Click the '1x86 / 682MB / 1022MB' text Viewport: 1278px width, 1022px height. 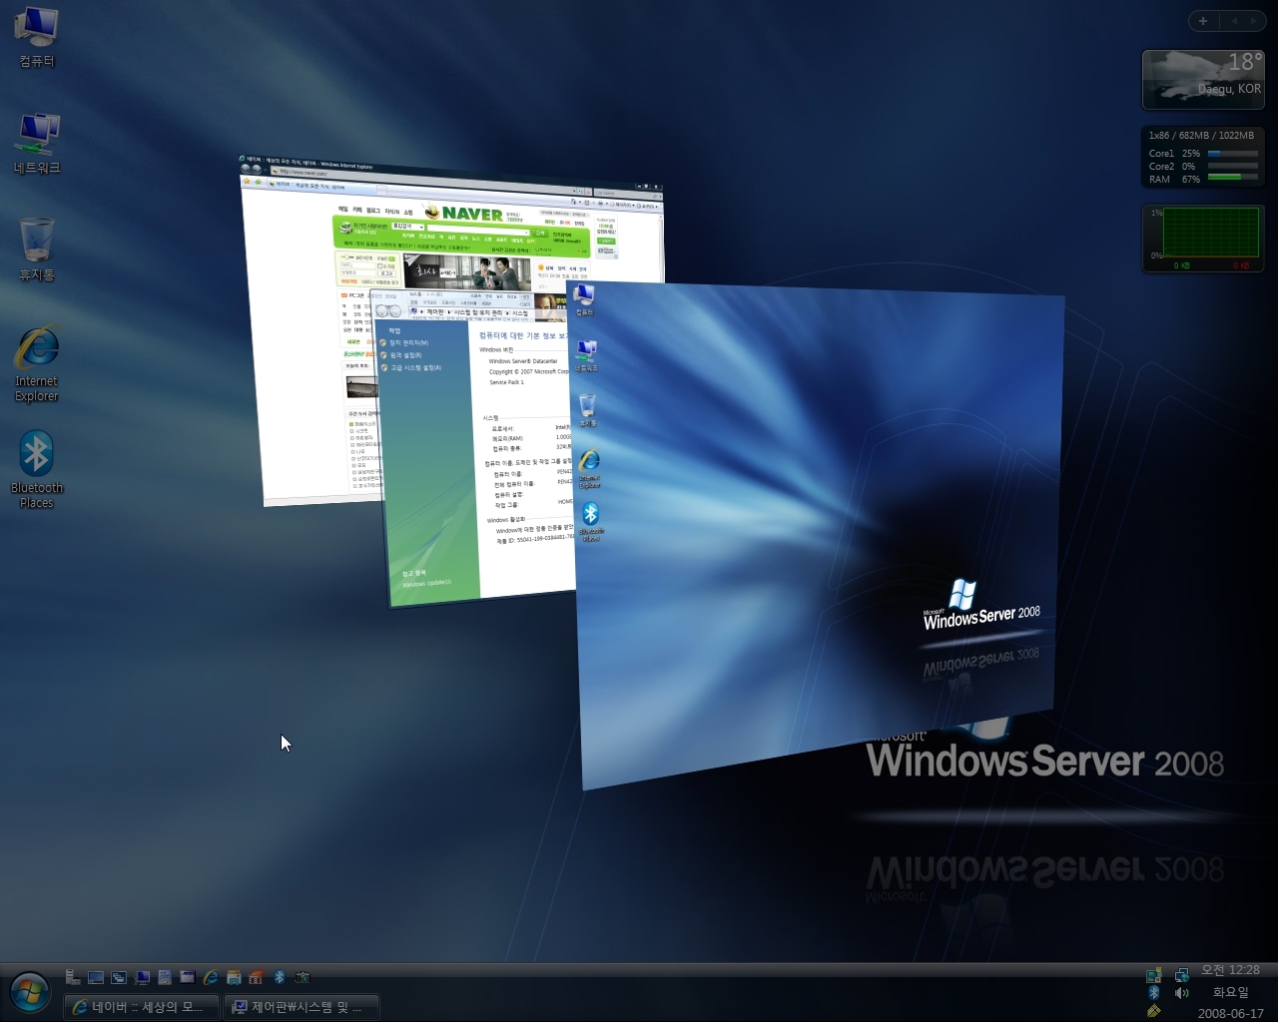click(x=1201, y=135)
